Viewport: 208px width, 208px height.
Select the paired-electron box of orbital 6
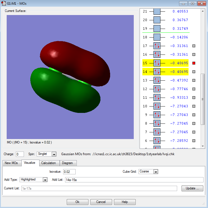[157, 141]
